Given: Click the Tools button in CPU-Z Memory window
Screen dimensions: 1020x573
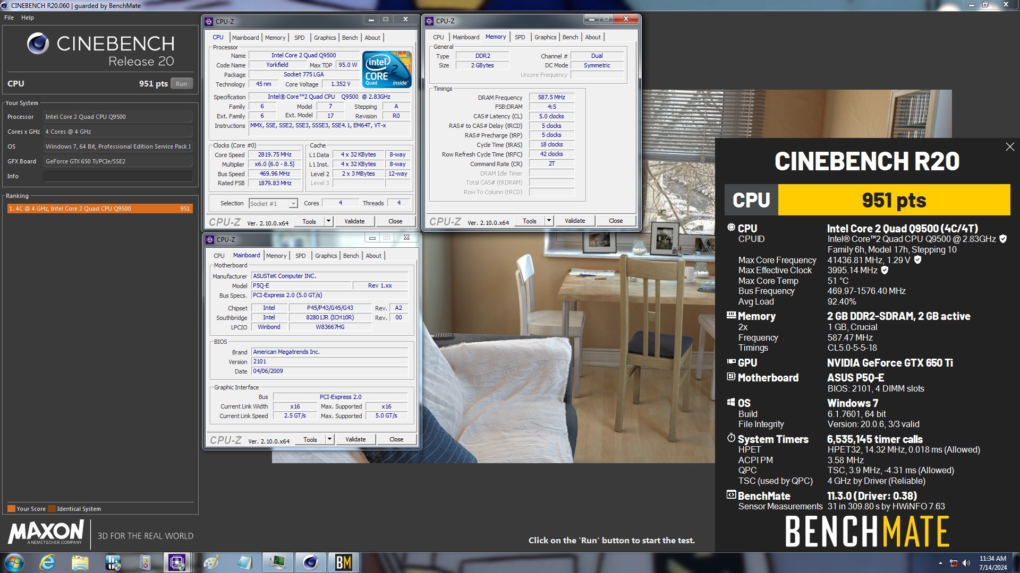Looking at the screenshot, I should pos(530,221).
